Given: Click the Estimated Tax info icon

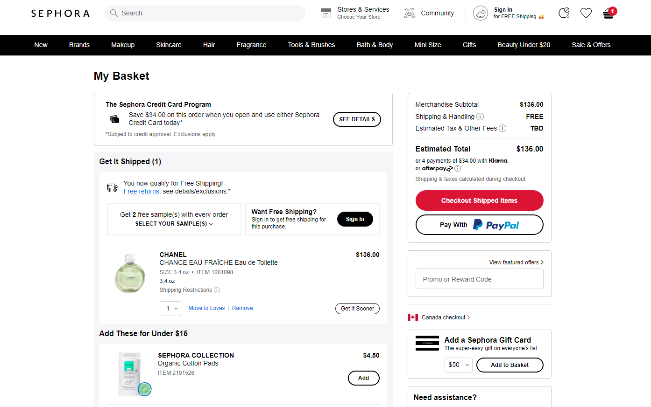Looking at the screenshot, I should pos(502,128).
